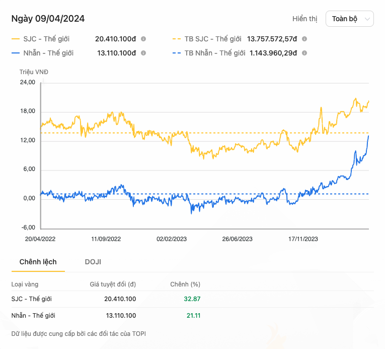Click the Nhẫn - Thế giới table row
The image size is (385, 349).
pyautogui.click(x=192, y=316)
